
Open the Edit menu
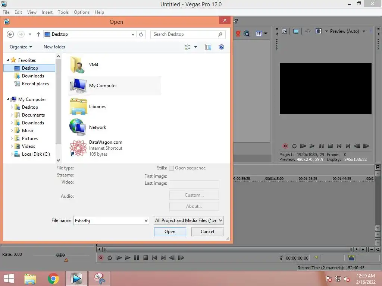18,12
